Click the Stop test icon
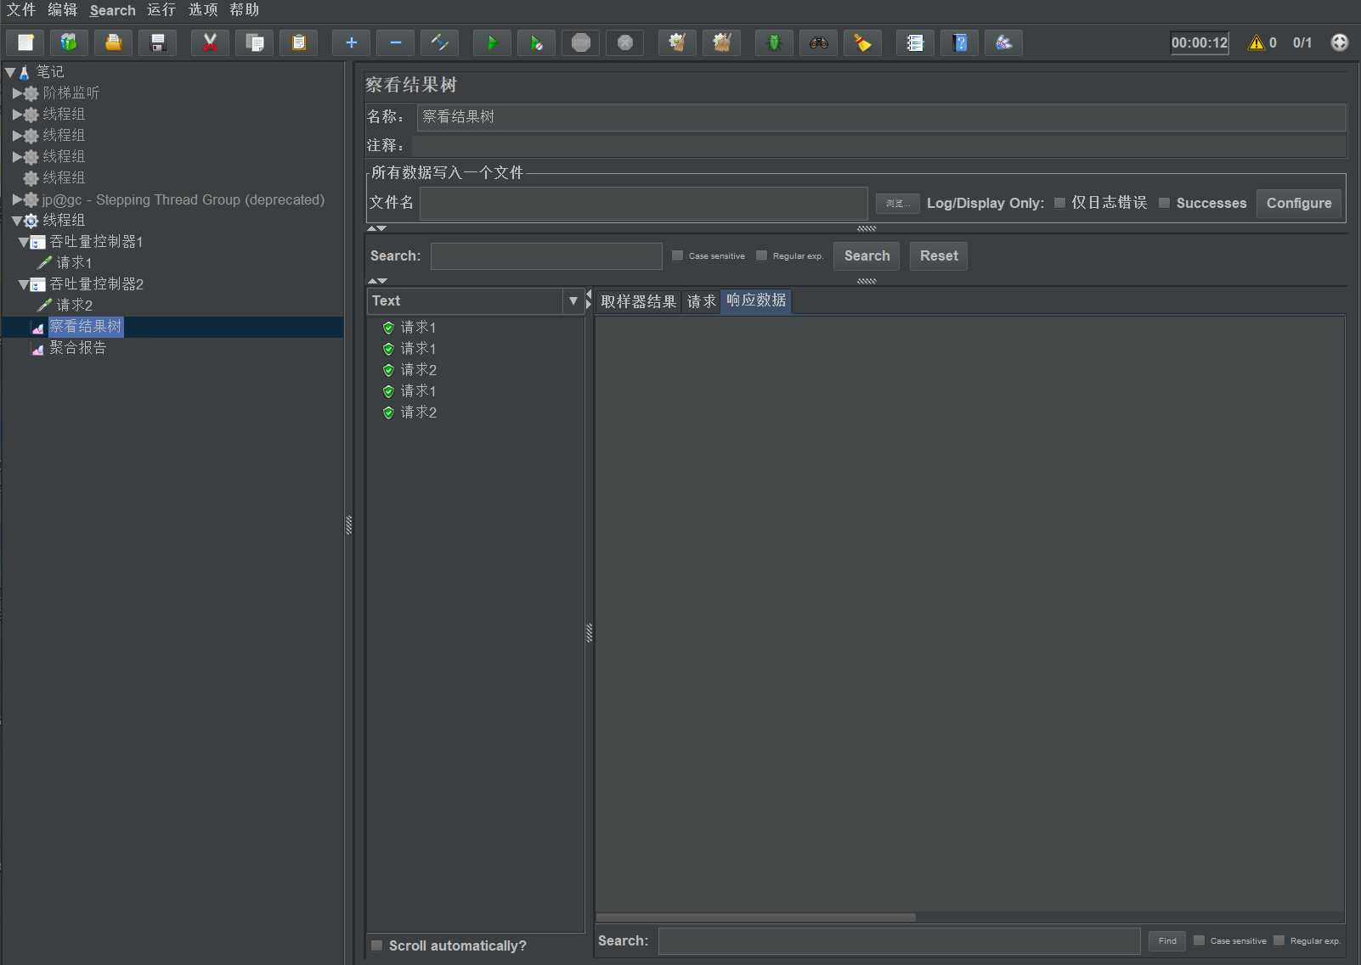 click(x=580, y=42)
